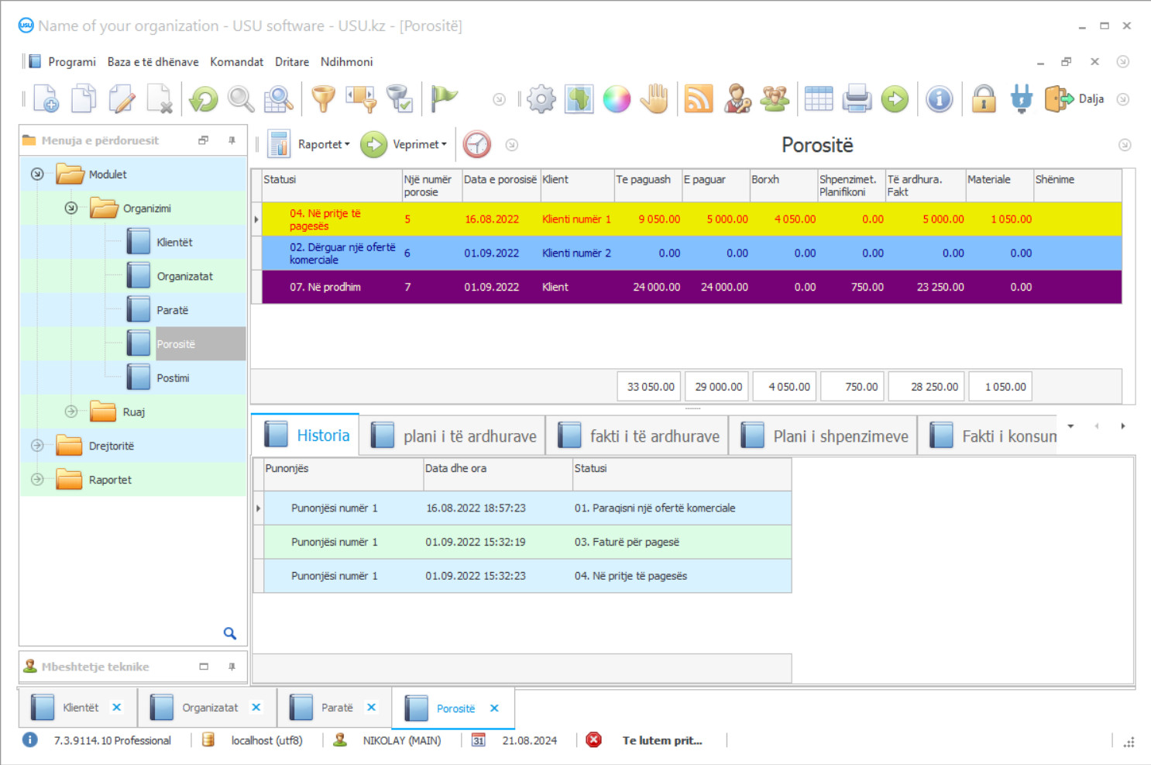Screen dimensions: 1151x765
Task: Click the refresh green arrow icon
Action: coord(204,99)
